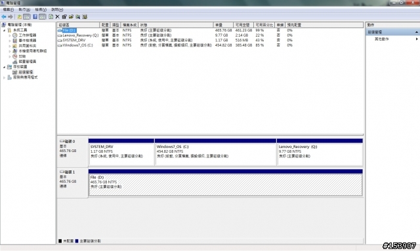The image size is (420, 251).
Task: Select the Windows7_OS (C:) partition block
Action: pyautogui.click(x=215, y=152)
